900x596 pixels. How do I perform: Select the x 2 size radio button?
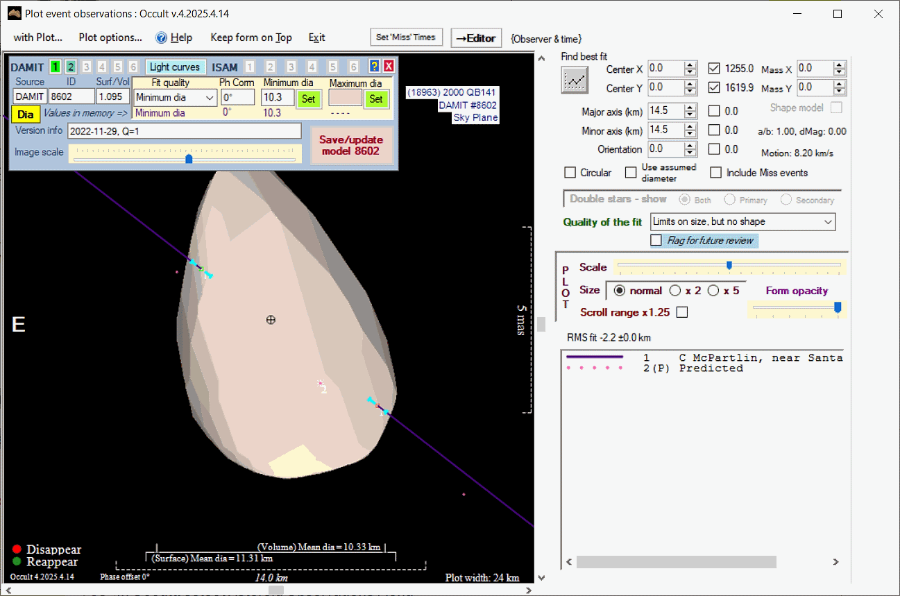(x=675, y=291)
